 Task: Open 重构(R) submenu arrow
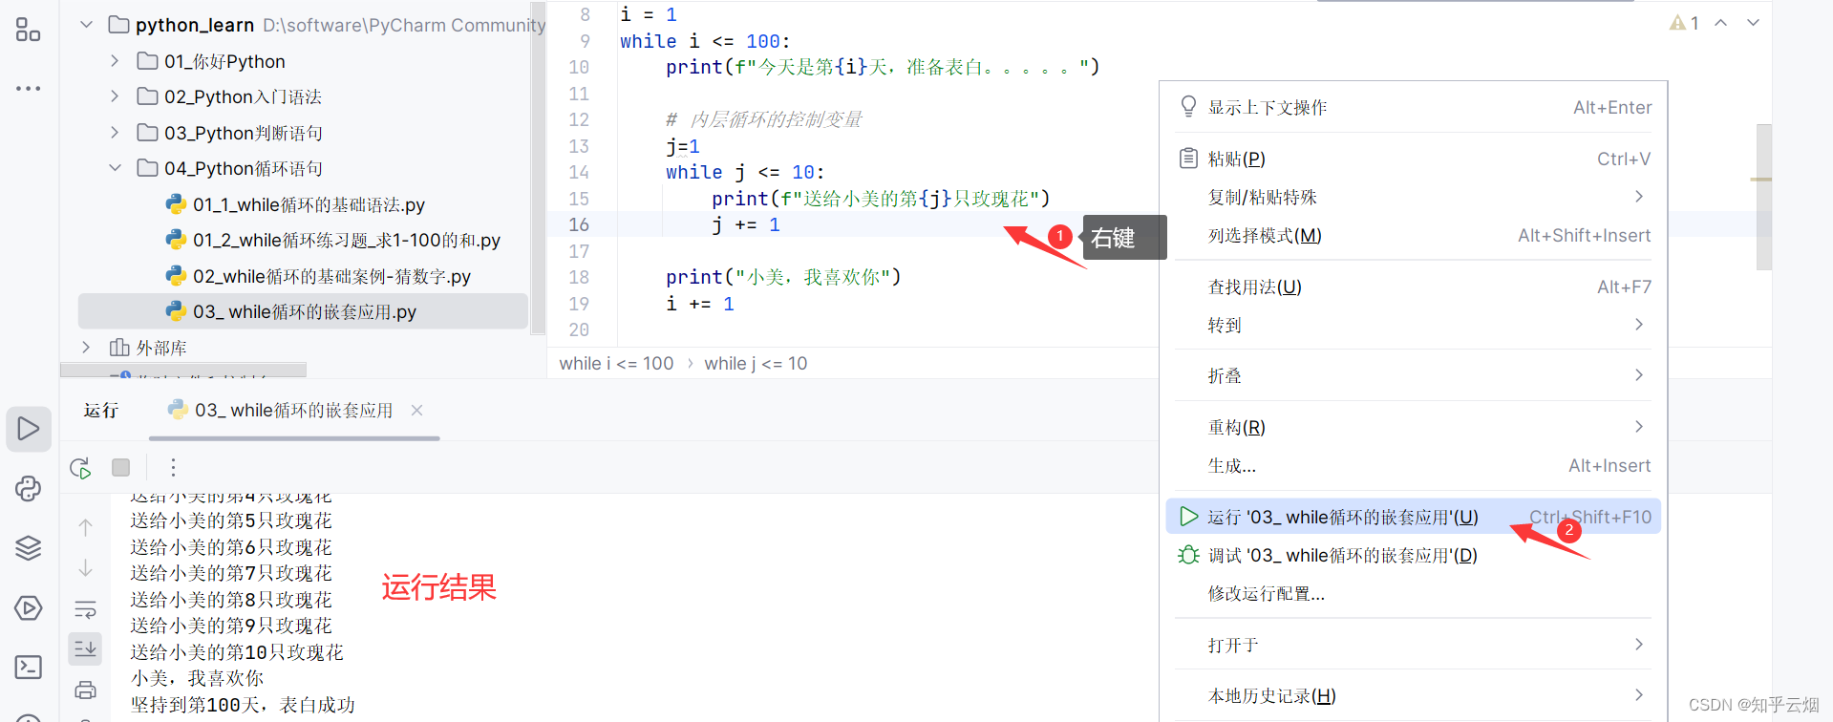[x=1639, y=427]
